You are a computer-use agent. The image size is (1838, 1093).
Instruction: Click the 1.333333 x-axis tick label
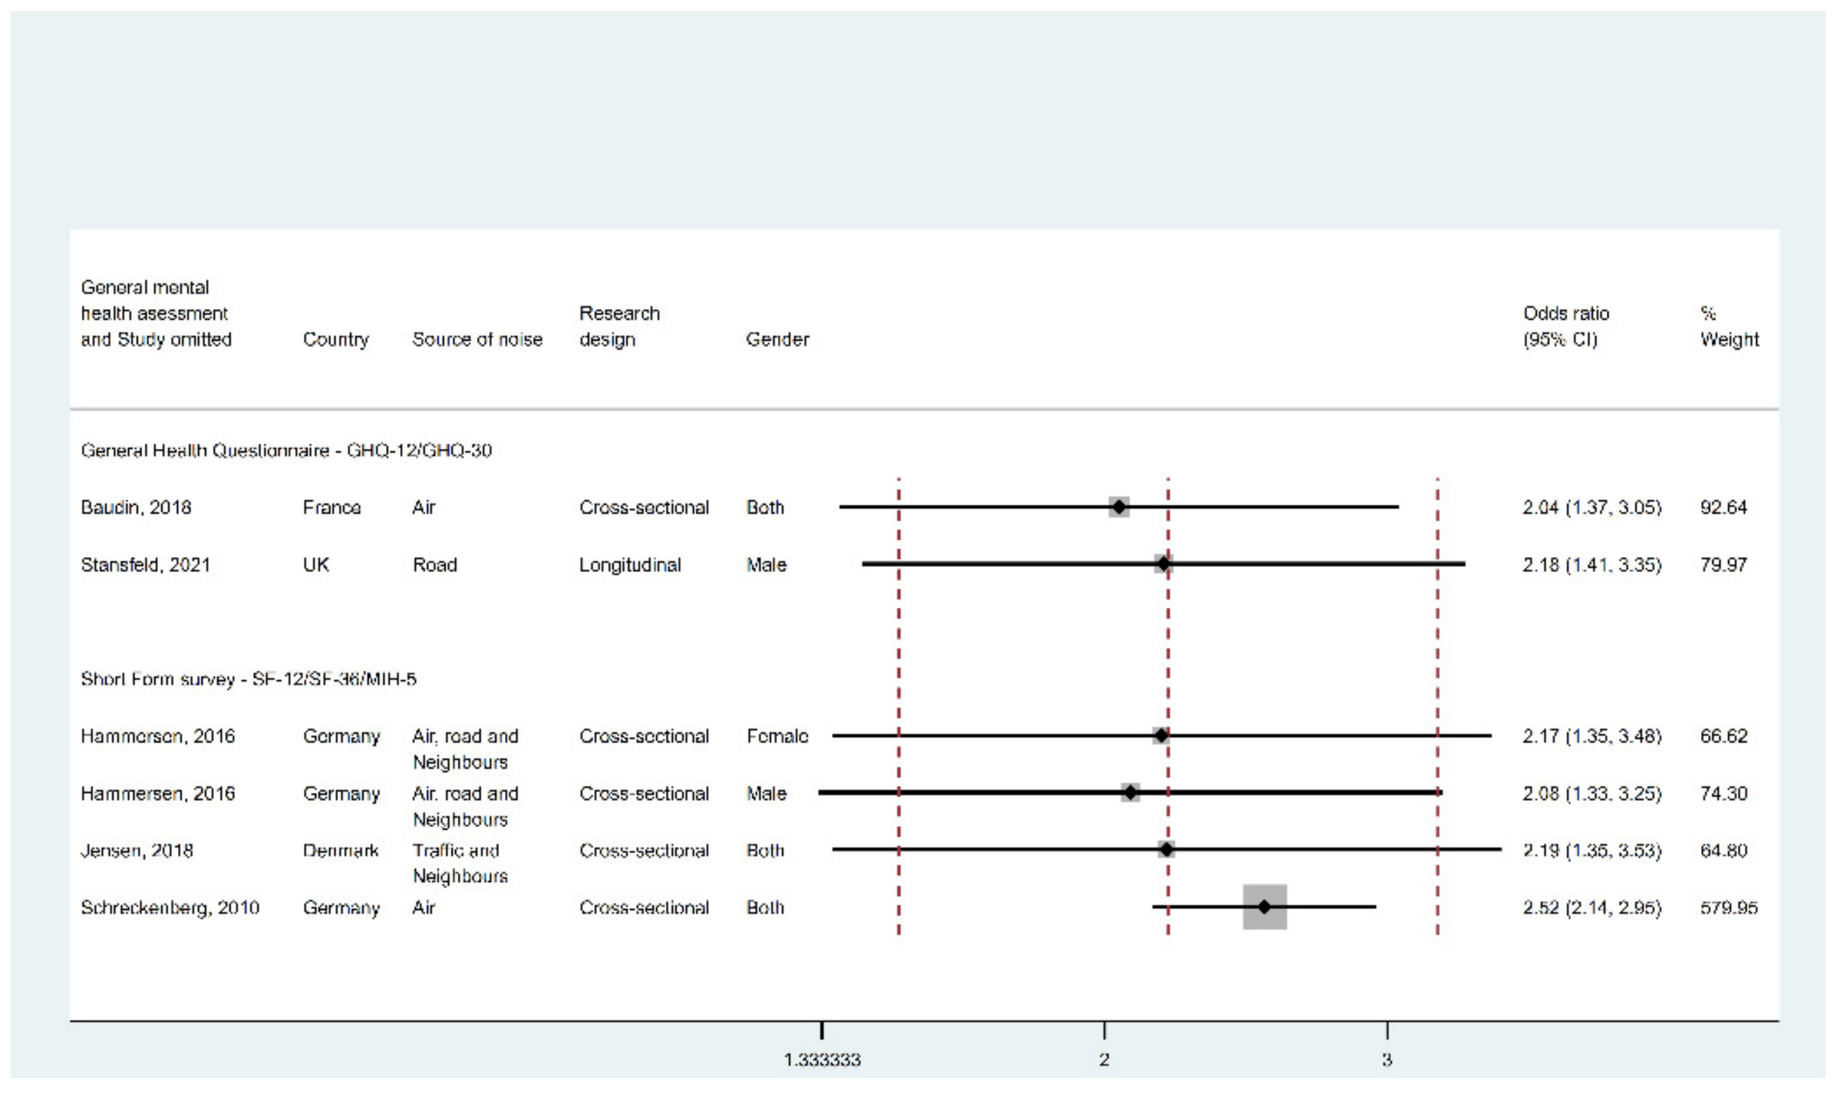[822, 1060]
